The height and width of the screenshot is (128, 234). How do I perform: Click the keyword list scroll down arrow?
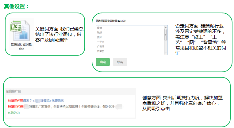pyautogui.click(x=166, y=53)
